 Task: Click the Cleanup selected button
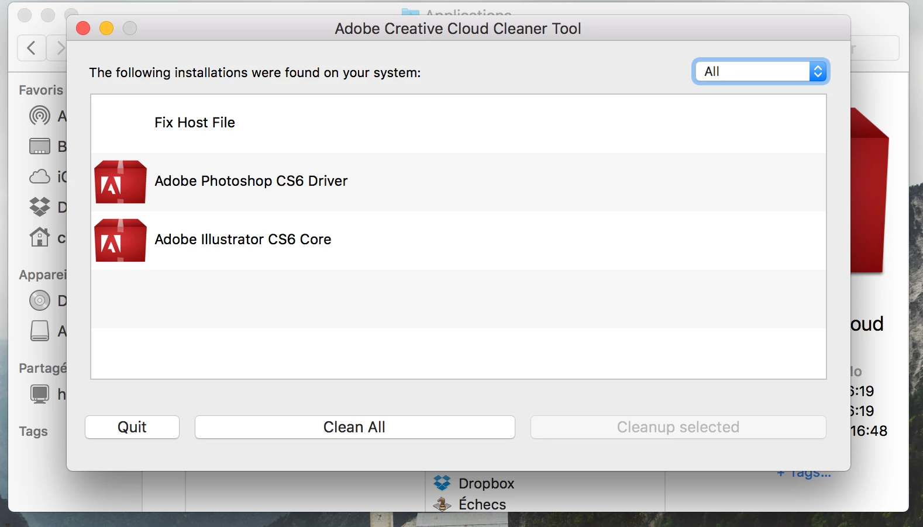[678, 427]
